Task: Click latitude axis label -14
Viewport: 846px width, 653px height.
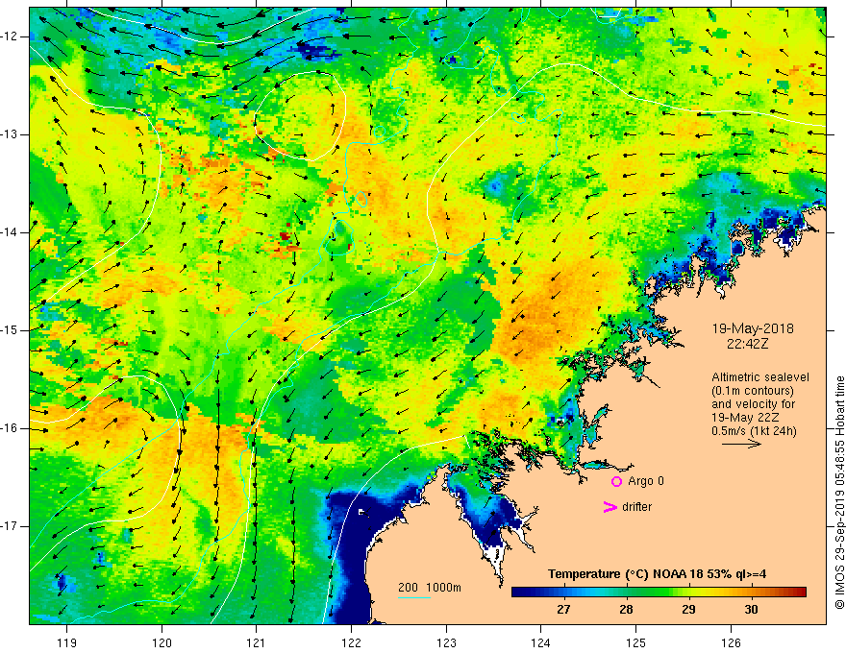Action: (x=10, y=232)
